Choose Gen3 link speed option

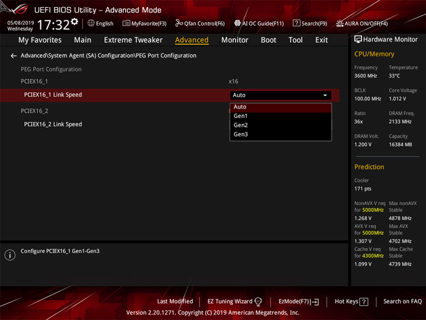click(x=280, y=134)
